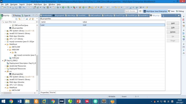
Task: Switch to the Debug perspective
Action: pos(180,11)
